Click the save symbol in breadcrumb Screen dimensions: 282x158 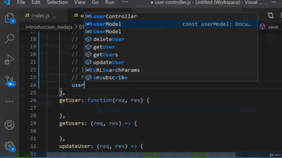coord(269,27)
